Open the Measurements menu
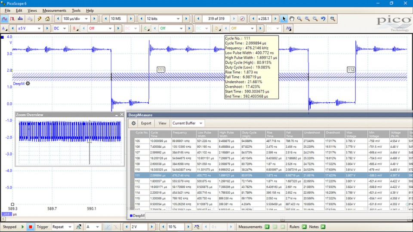 [54, 10]
